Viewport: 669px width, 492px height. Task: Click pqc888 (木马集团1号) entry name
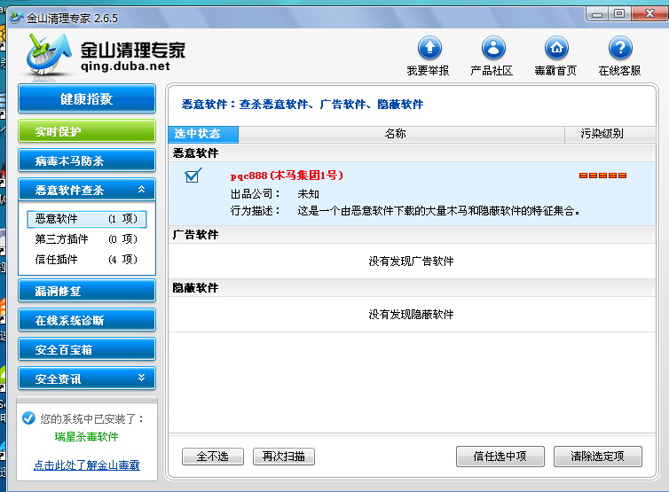coord(287,176)
